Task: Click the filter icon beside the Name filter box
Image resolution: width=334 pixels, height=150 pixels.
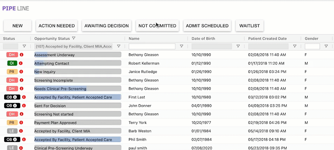Action: click(x=181, y=46)
